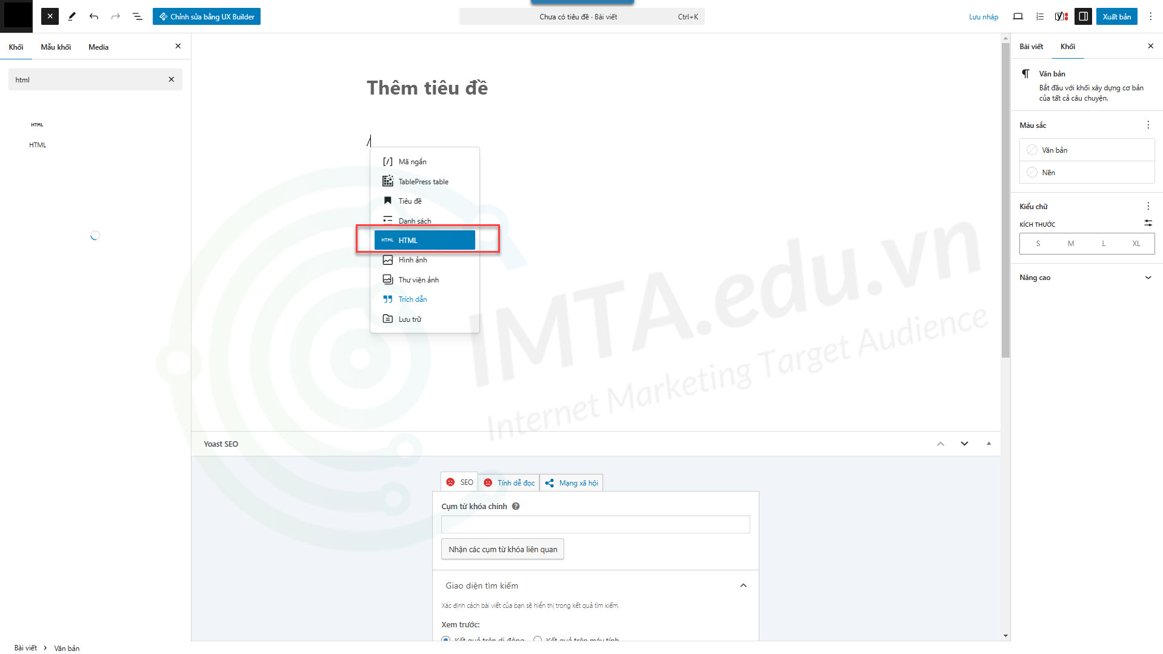Switch to the Khối inserter tab

pyautogui.click(x=16, y=47)
